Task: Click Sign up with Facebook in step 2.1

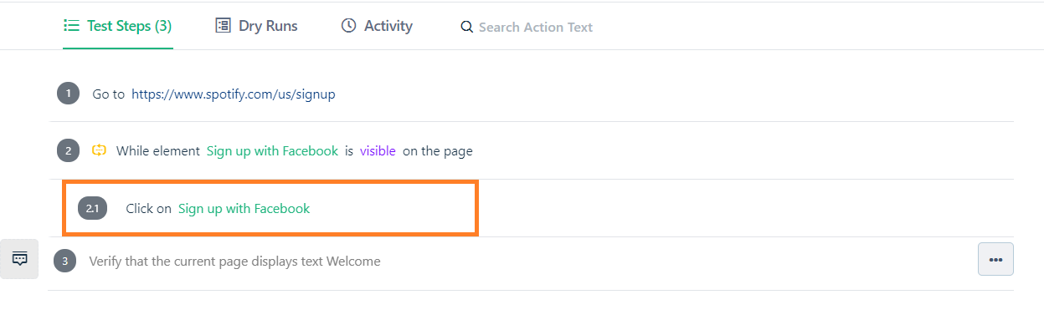Action: point(244,208)
